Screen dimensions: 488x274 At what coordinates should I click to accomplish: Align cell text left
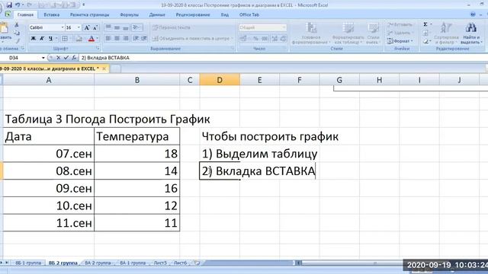click(x=108, y=39)
